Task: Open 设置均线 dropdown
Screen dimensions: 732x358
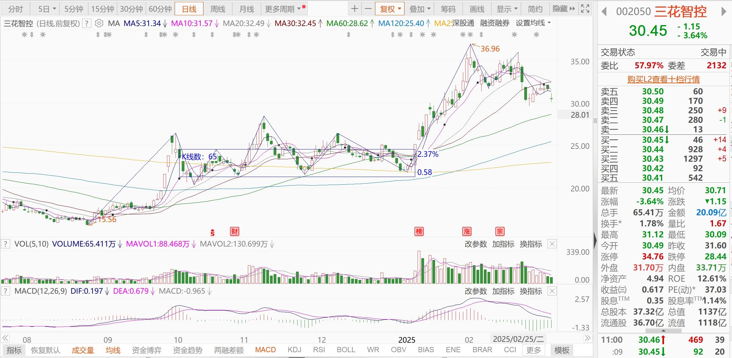Action: click(x=533, y=23)
